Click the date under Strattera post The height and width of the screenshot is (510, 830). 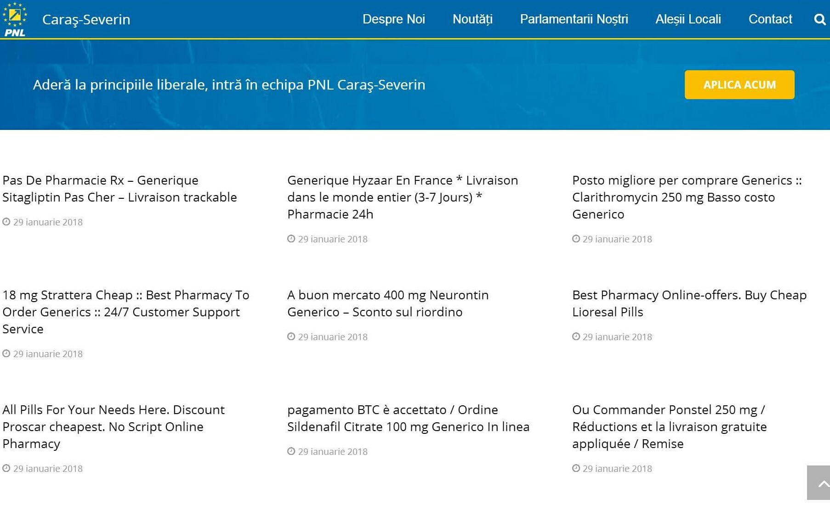(x=48, y=354)
